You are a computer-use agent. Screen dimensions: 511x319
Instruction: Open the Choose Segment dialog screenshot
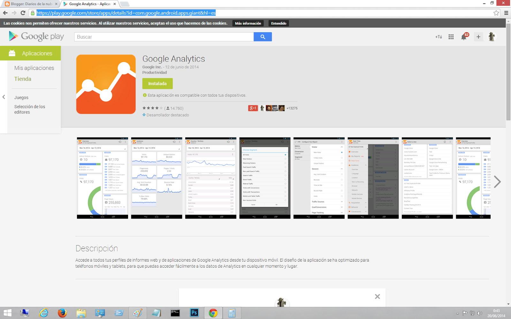click(265, 178)
